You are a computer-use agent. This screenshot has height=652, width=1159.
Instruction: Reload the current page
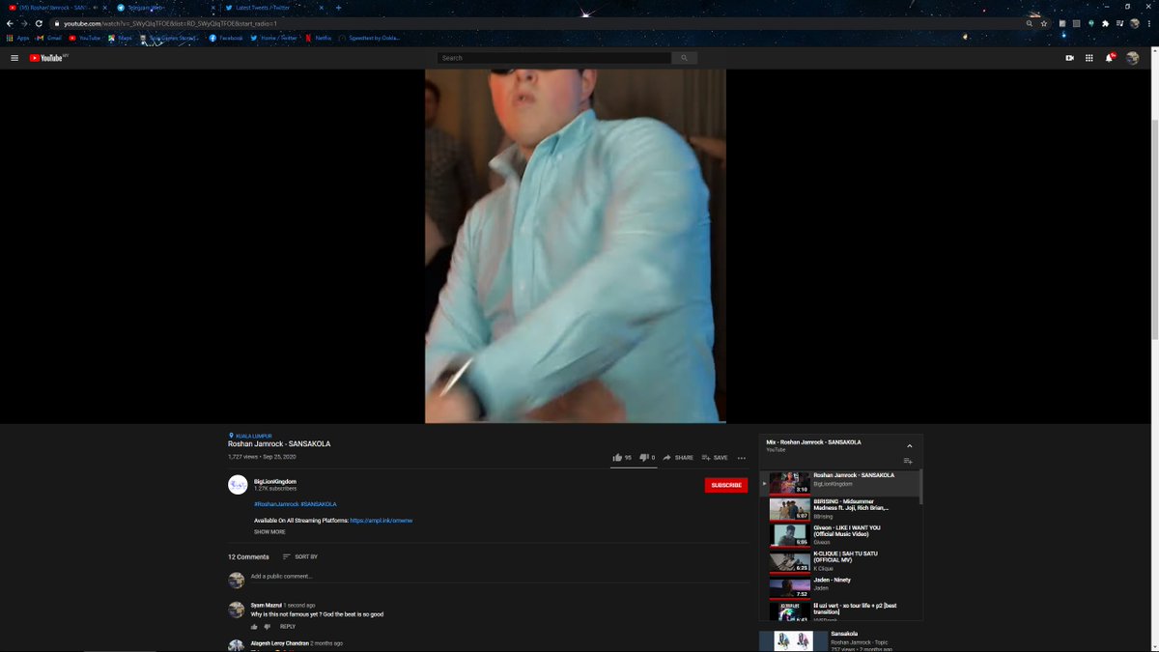[x=39, y=23]
